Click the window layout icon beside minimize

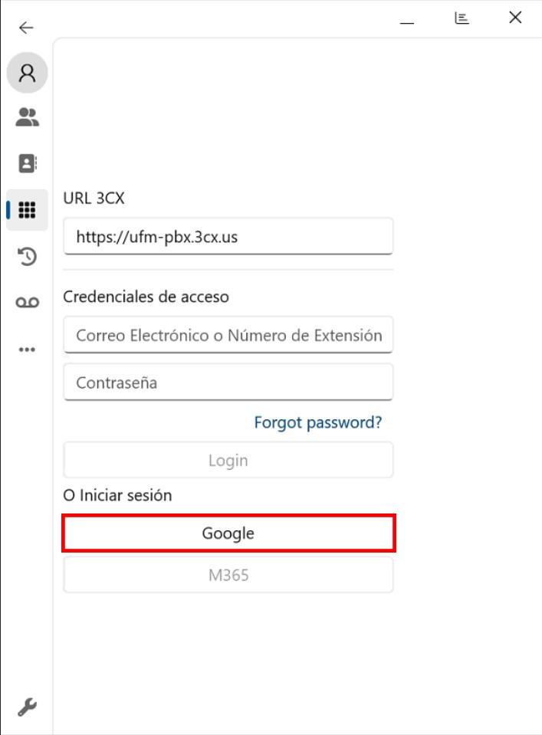point(462,18)
